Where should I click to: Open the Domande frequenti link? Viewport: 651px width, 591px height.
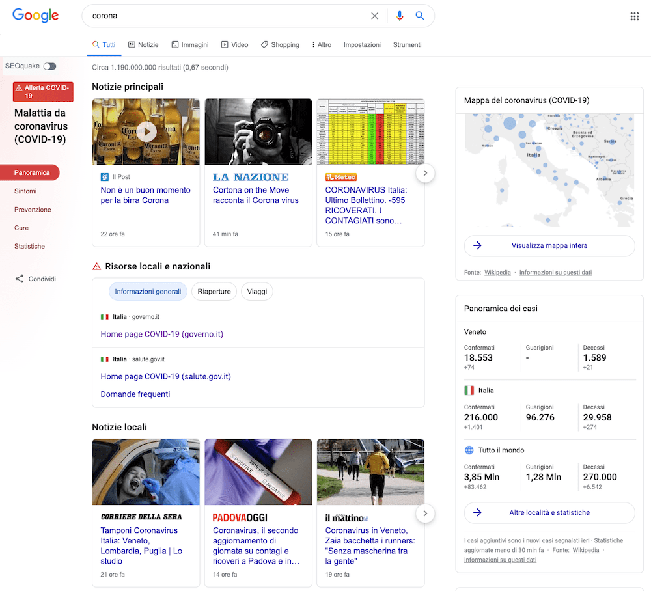(x=135, y=394)
